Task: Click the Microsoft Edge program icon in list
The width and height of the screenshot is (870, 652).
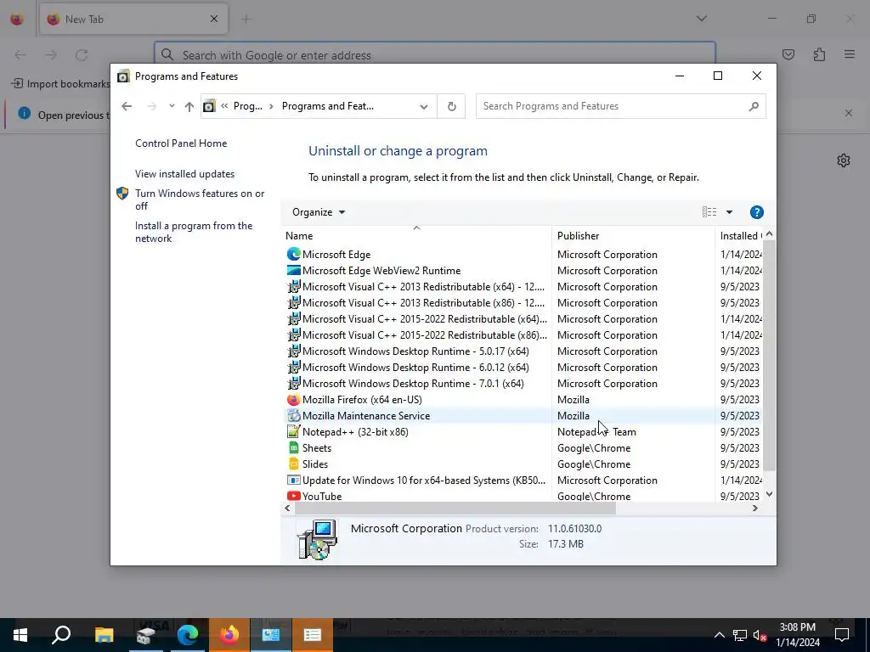Action: click(x=293, y=255)
